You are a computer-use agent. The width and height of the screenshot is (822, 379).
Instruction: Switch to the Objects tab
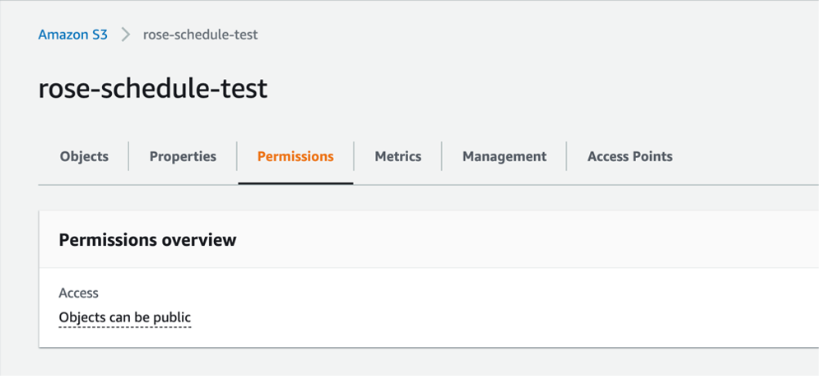[84, 156]
